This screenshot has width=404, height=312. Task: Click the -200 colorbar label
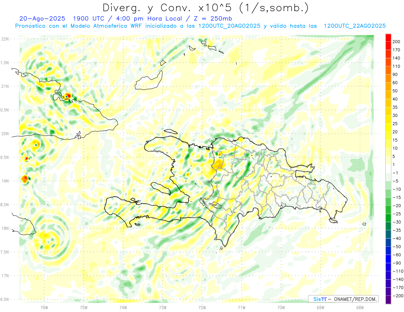pyautogui.click(x=399, y=296)
